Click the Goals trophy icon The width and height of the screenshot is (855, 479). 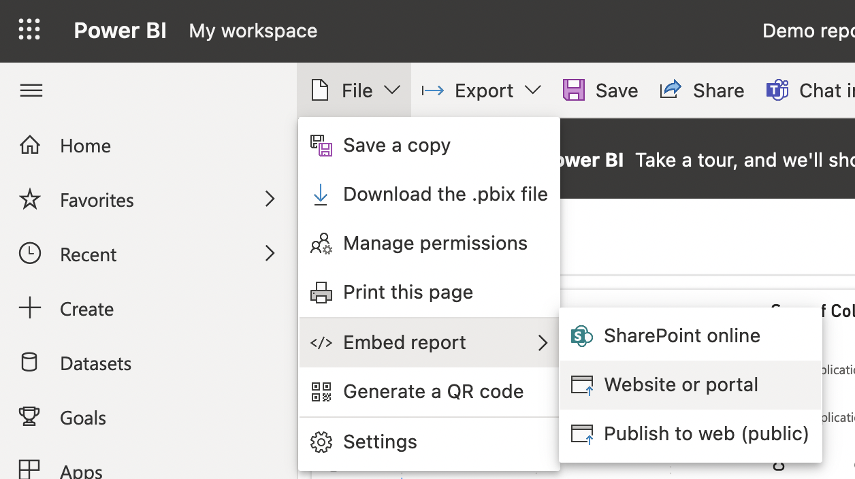pyautogui.click(x=30, y=417)
